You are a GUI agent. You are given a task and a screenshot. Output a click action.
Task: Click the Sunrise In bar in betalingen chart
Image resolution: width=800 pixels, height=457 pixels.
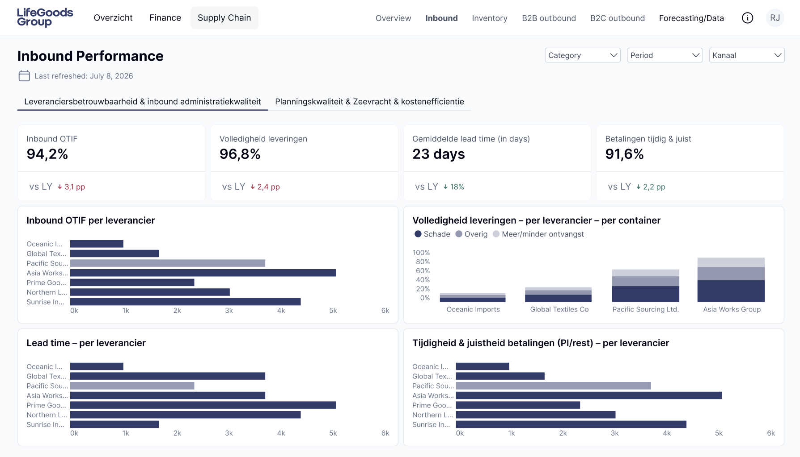[571, 424]
